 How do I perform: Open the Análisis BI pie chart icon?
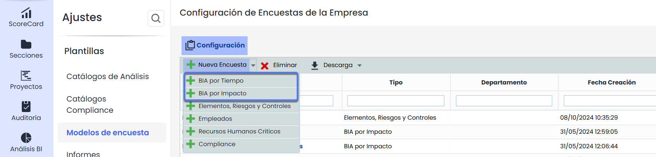coord(26,138)
